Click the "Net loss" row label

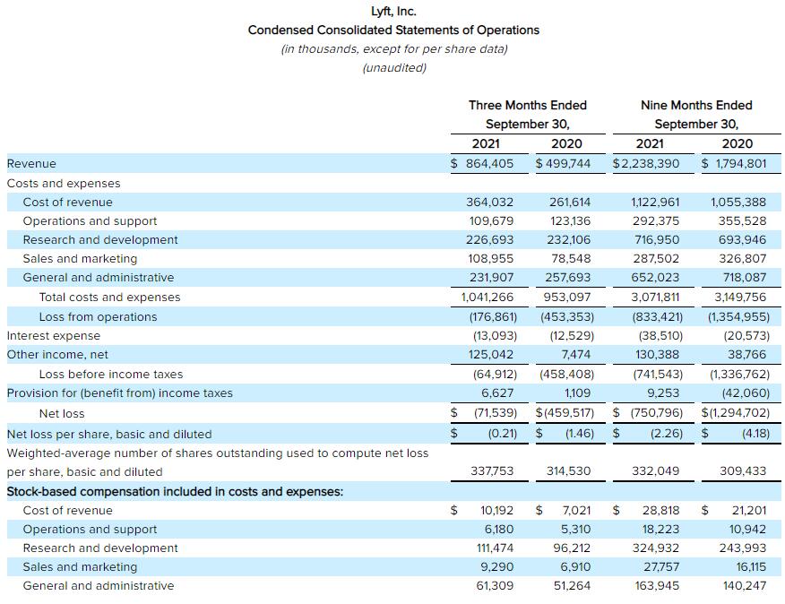(x=62, y=414)
